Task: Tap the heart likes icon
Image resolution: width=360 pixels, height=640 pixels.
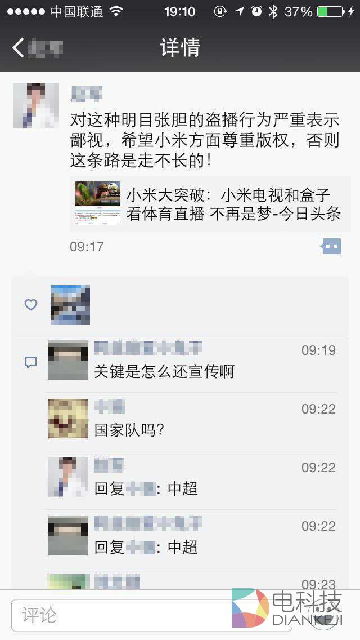Action: 31,305
